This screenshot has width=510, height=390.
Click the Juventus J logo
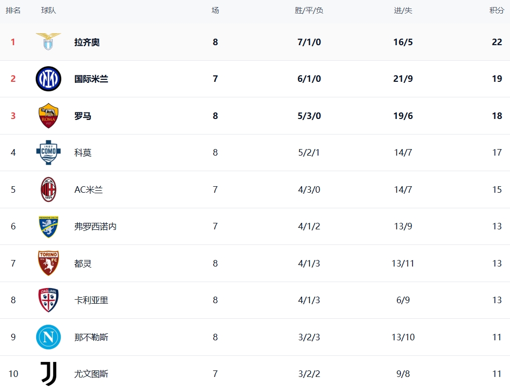click(49, 374)
